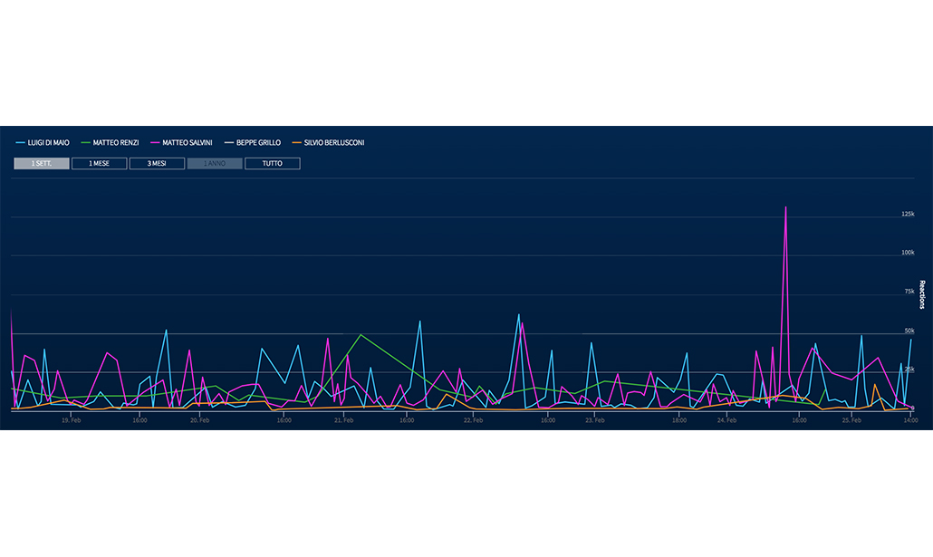Click the greyed-out 1 ANNO range button
Screen dimensions: 933x557
pyautogui.click(x=215, y=164)
